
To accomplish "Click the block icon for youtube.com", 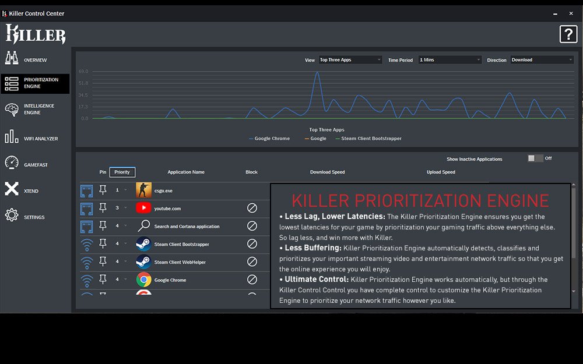I will pos(252,208).
